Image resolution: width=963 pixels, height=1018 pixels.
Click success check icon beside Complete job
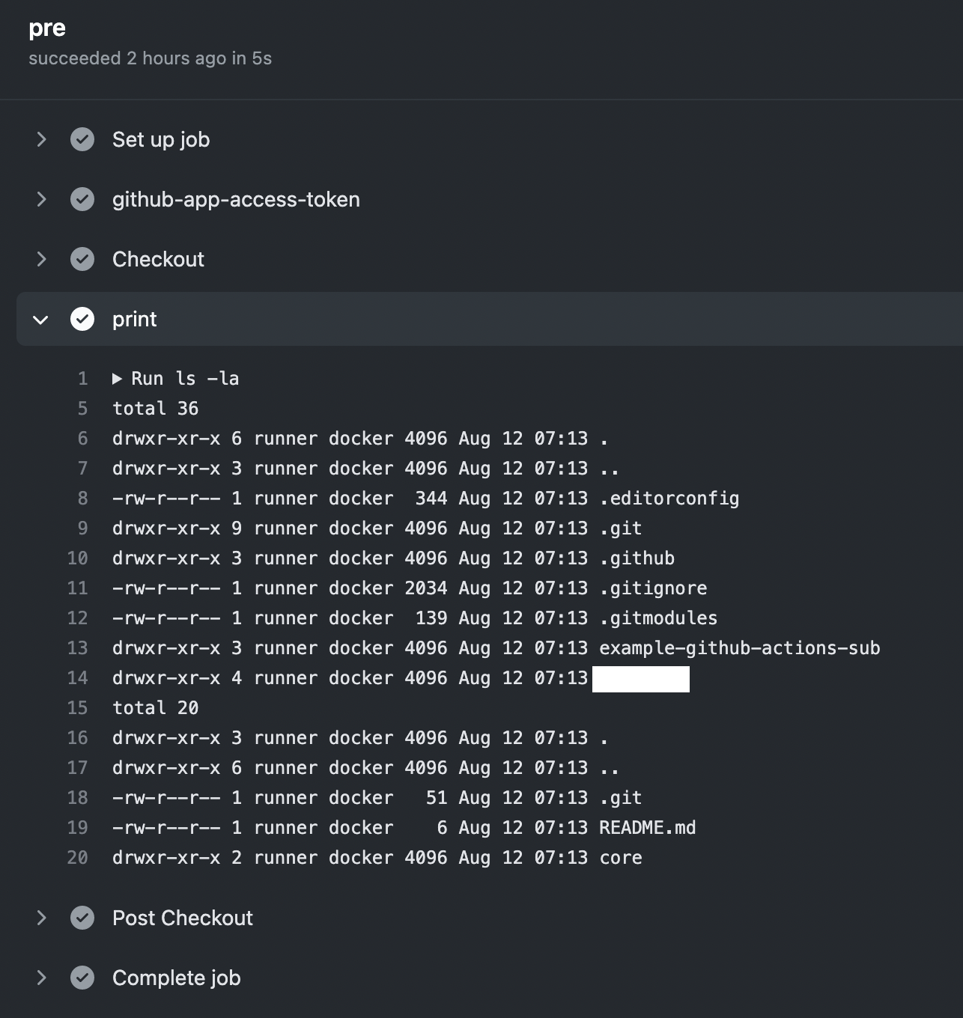82,978
